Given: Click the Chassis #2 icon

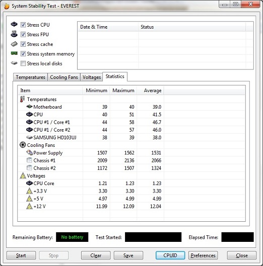Looking at the screenshot, I should (x=29, y=168).
